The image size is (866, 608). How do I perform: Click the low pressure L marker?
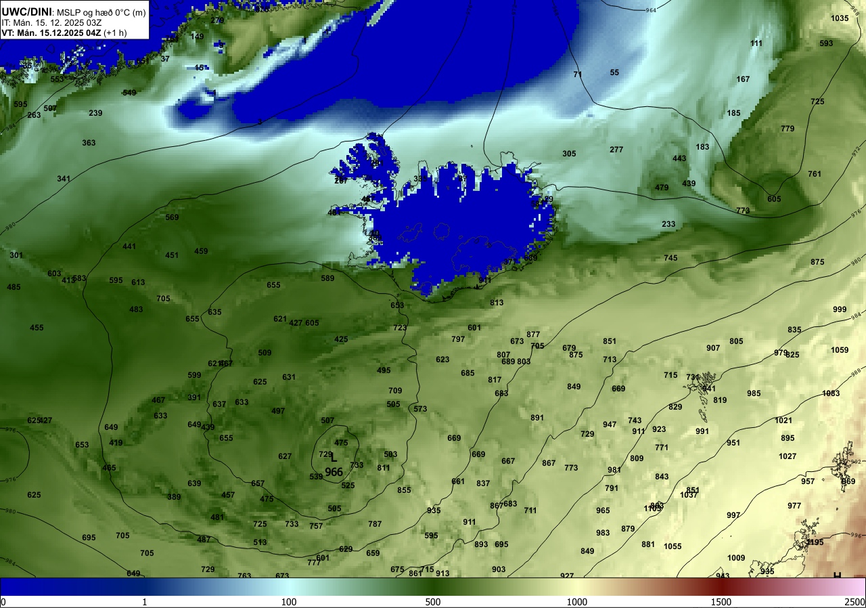point(334,458)
